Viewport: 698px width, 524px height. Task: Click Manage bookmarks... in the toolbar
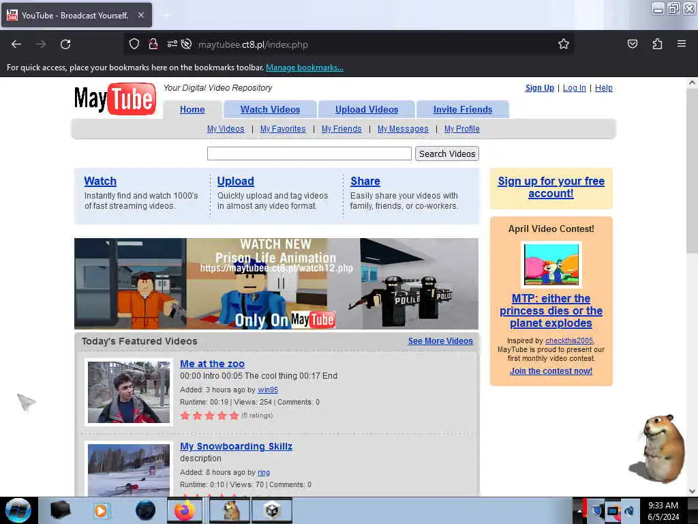305,68
